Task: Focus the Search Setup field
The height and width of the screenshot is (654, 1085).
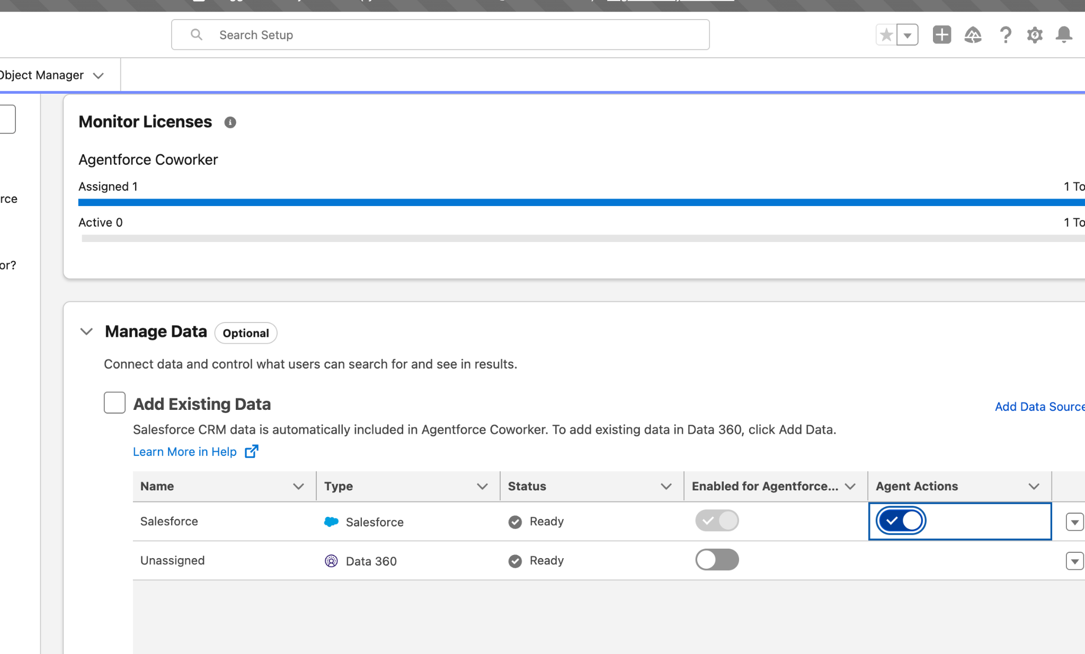Action: pyautogui.click(x=440, y=35)
